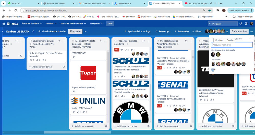
Task: Expand the Trello sidebar arrow
Action: click(2, 31)
